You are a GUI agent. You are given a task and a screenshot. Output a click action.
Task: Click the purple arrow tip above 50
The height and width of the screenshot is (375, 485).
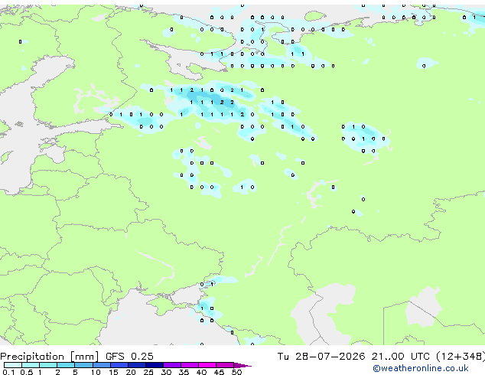pyautogui.click(x=242, y=365)
